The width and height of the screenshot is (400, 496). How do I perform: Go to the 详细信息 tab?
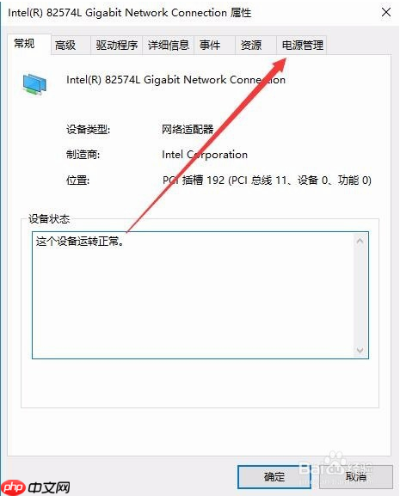[168, 46]
